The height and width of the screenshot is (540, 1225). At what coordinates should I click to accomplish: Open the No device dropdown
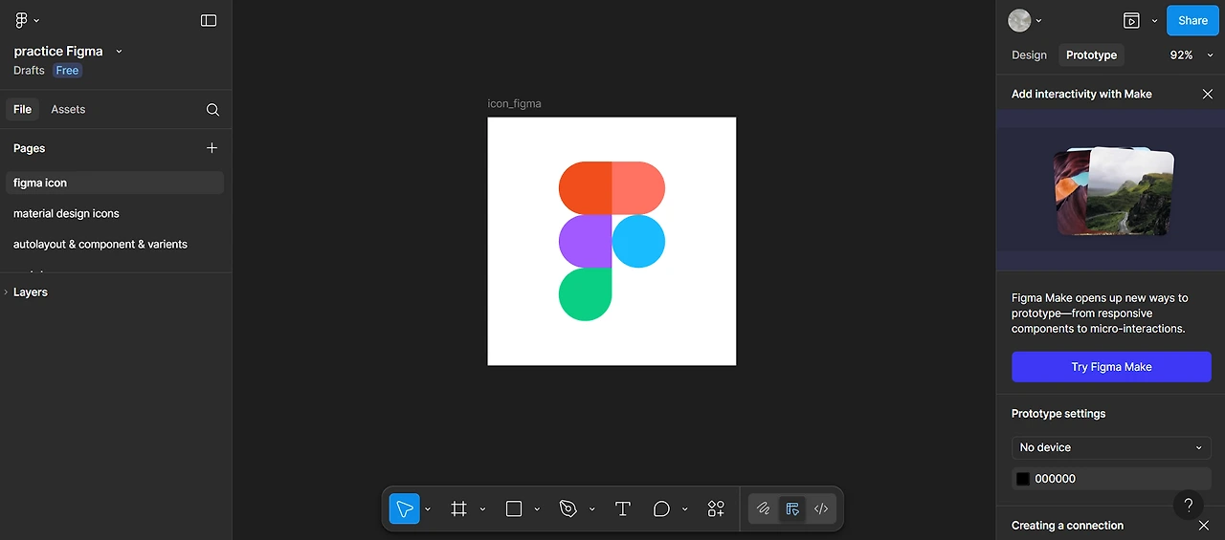(x=1111, y=447)
